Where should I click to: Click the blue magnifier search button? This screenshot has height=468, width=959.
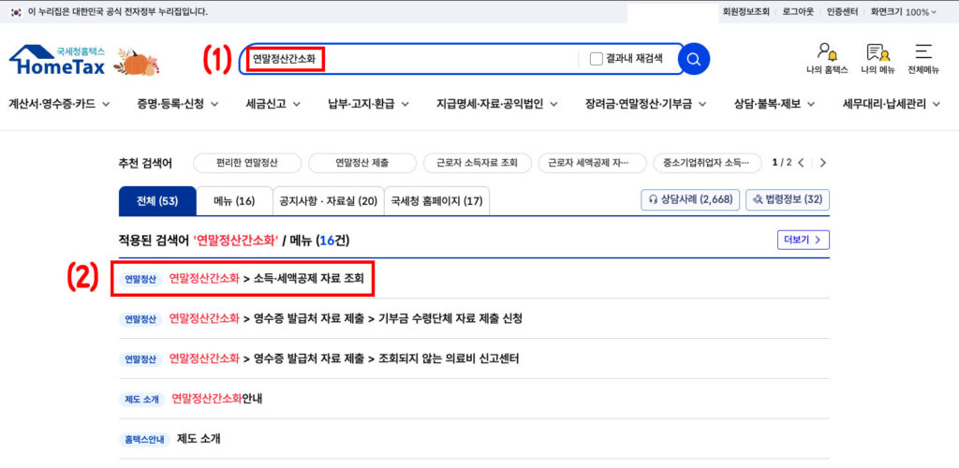694,59
